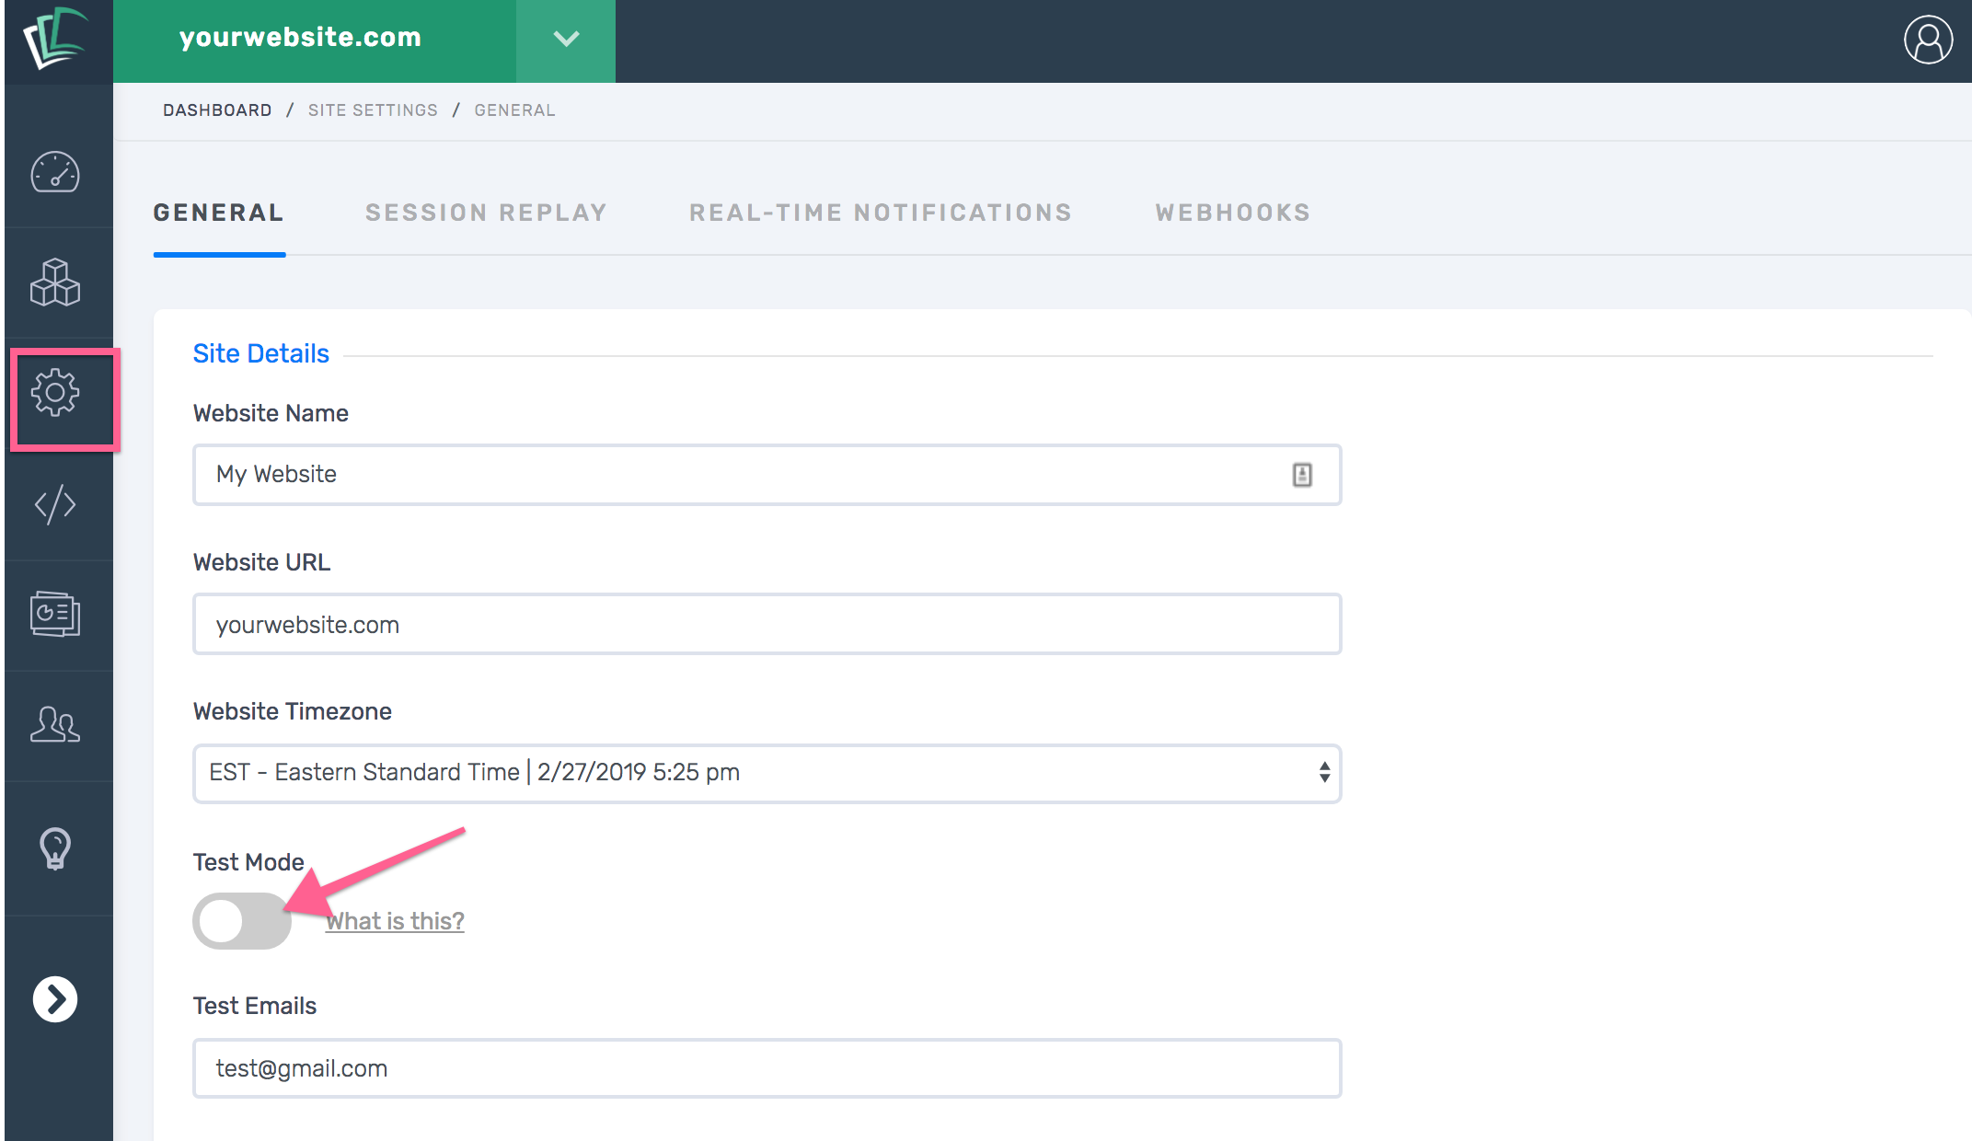Open the lightbulb ideas icon in the sidebar
Image resolution: width=1972 pixels, height=1141 pixels.
coord(55,848)
